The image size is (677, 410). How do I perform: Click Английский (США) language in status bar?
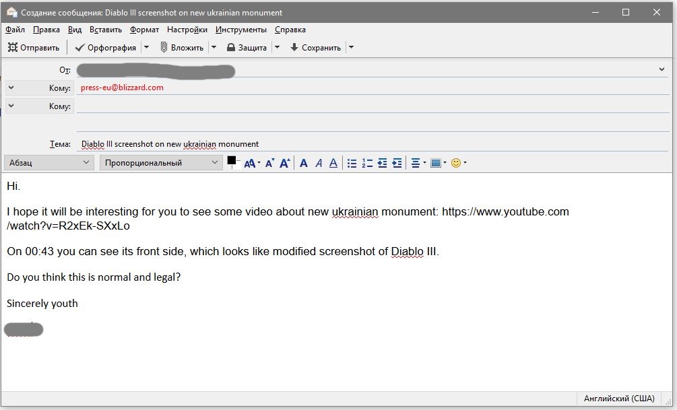pos(619,399)
